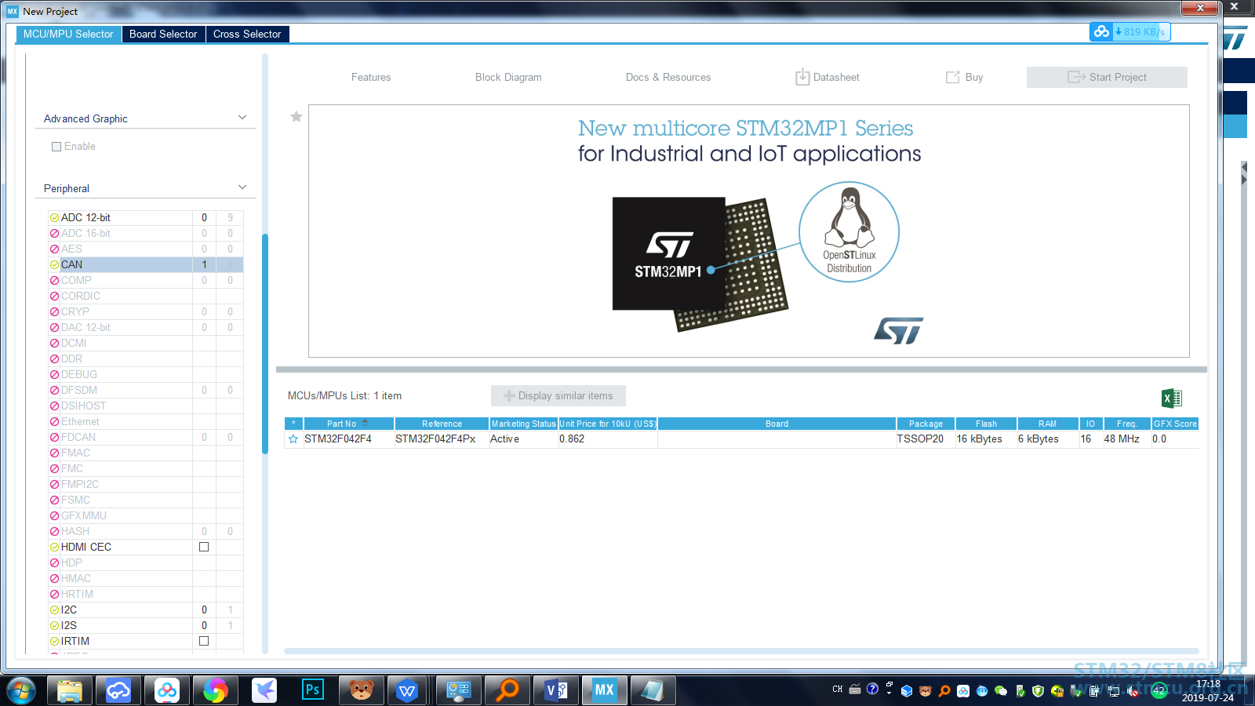The width and height of the screenshot is (1255, 706).
Task: Open the Features tab
Action: [371, 77]
